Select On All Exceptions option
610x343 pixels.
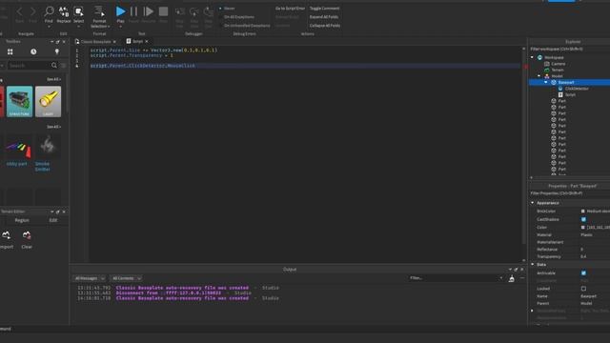click(236, 17)
